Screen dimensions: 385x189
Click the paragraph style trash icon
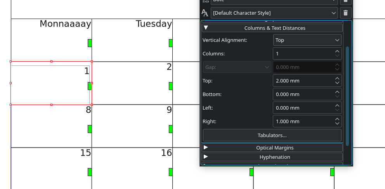tap(345, 1)
